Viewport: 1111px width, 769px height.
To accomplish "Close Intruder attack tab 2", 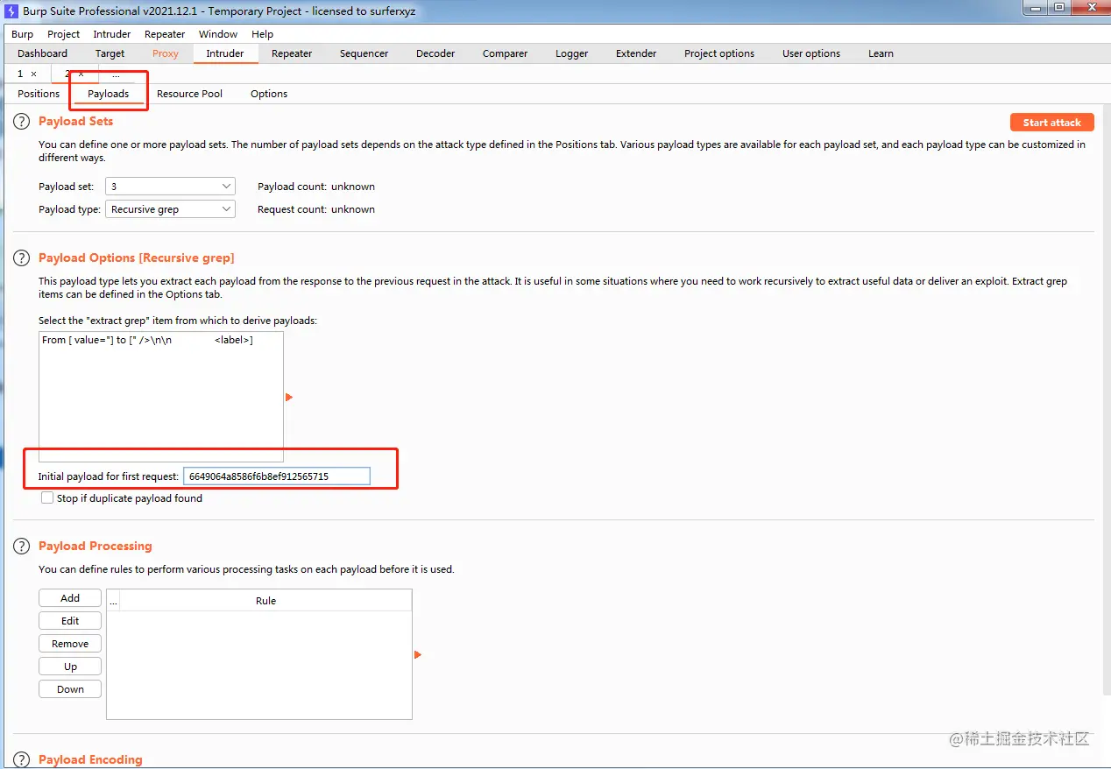I will point(81,74).
